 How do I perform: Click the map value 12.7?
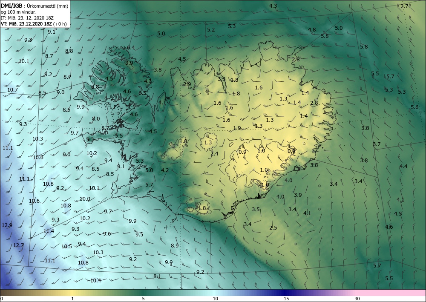click(18, 245)
